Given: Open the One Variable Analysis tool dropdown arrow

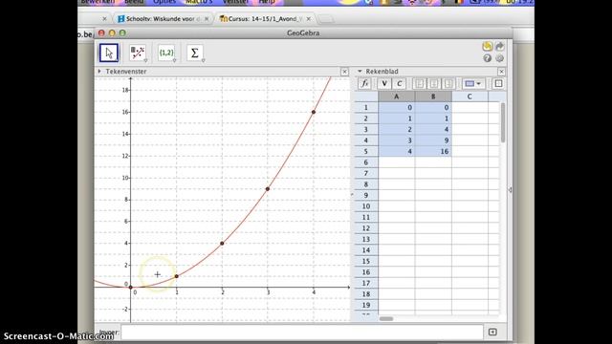Looking at the screenshot, I should (x=145, y=60).
